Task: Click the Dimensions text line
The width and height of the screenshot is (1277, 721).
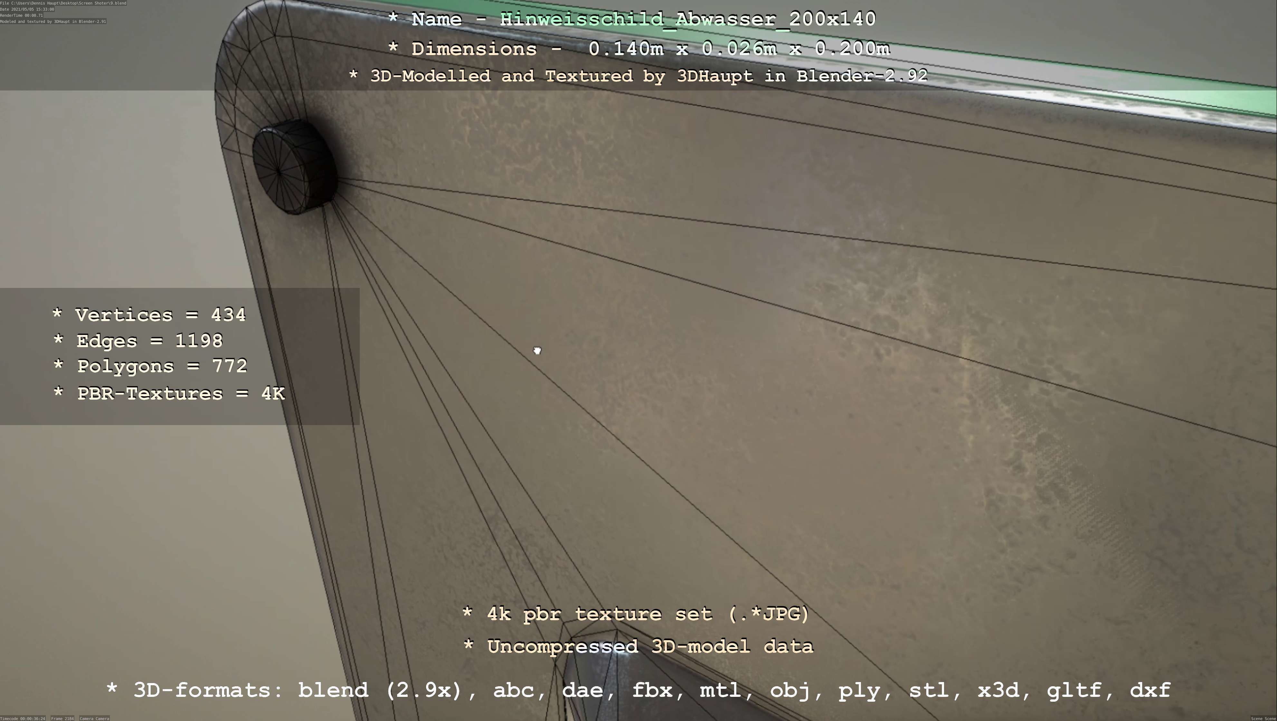Action: [x=638, y=49]
